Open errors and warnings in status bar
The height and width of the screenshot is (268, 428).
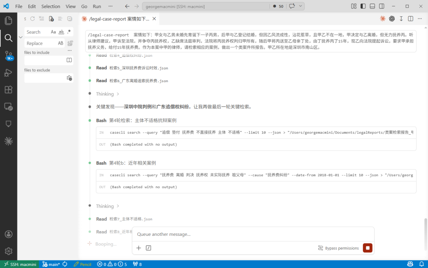112,264
